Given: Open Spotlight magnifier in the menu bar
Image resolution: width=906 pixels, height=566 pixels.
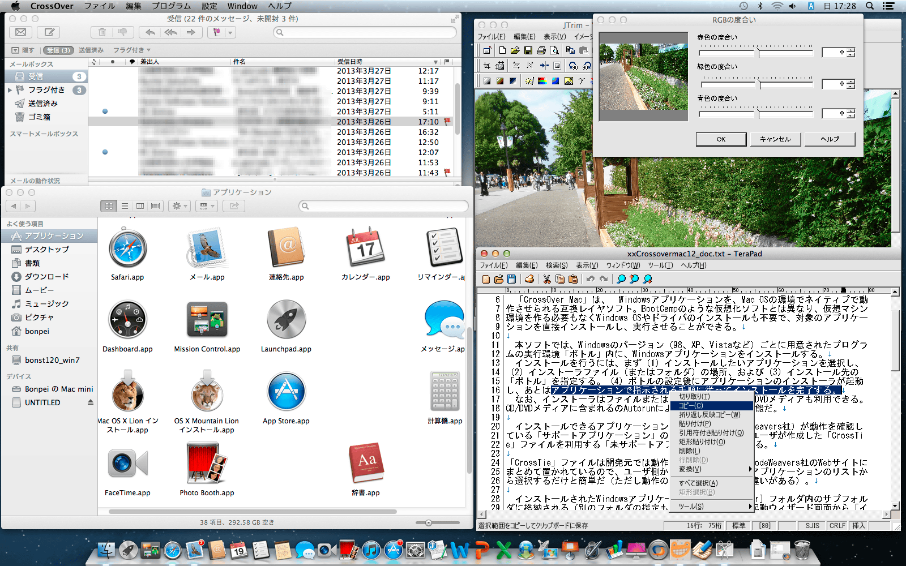Looking at the screenshot, I should (870, 6).
